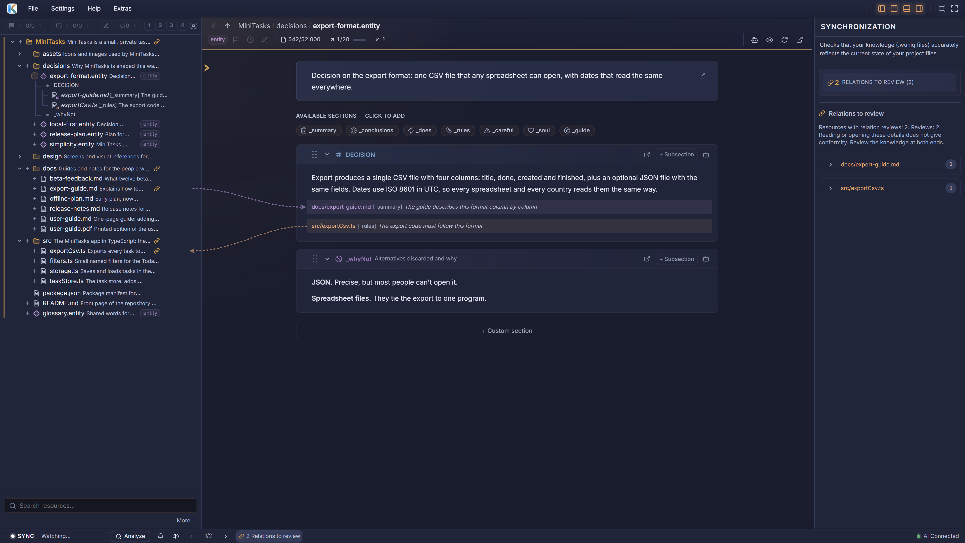Click the up arrow in the breadcrumb bar

(x=227, y=26)
